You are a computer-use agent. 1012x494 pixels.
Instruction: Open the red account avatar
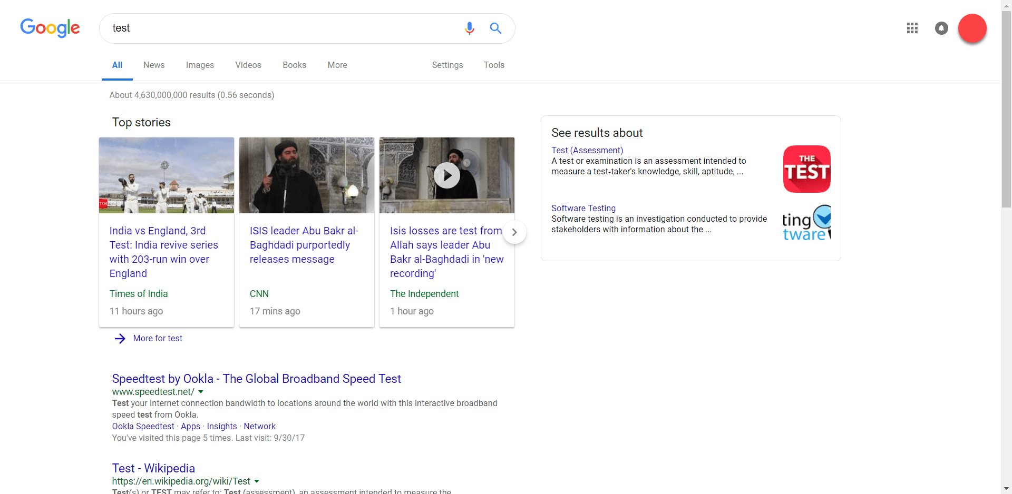972,28
